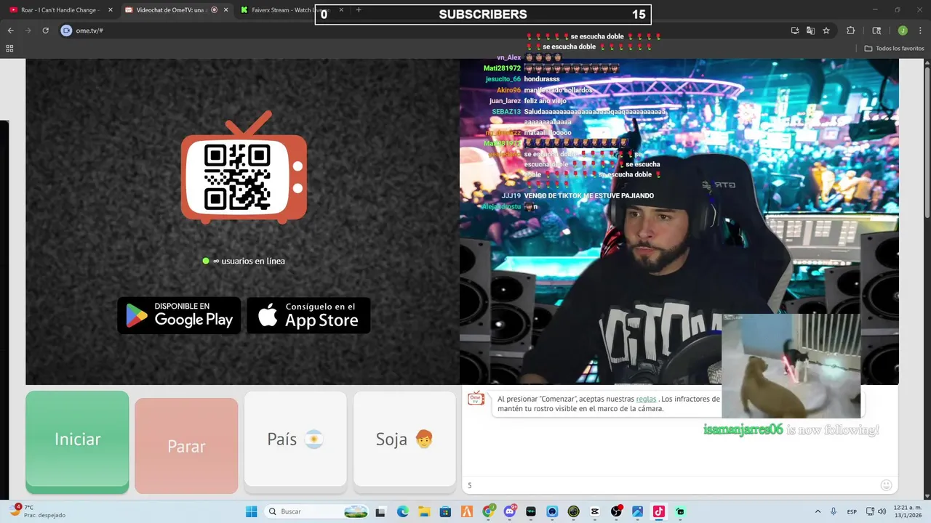Click the Iniciar button
The height and width of the screenshot is (523, 931).
point(77,441)
